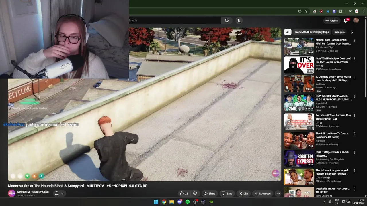367x206 pixels.
Task: Open the Create upload menu
Action: tap(331, 21)
